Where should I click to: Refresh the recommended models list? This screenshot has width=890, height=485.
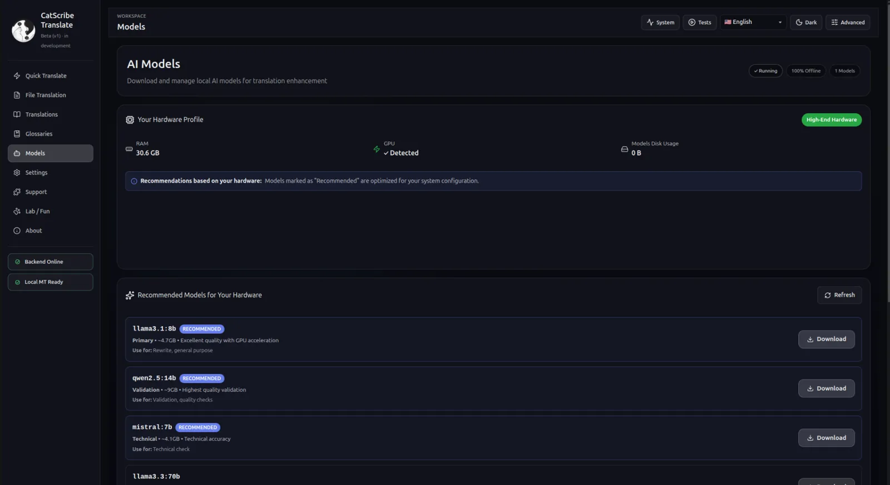[x=839, y=295]
